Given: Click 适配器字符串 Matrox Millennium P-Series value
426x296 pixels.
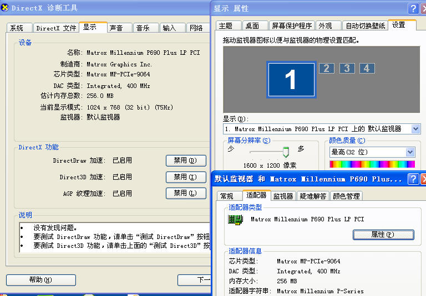Looking at the screenshot, I should click(320, 291).
